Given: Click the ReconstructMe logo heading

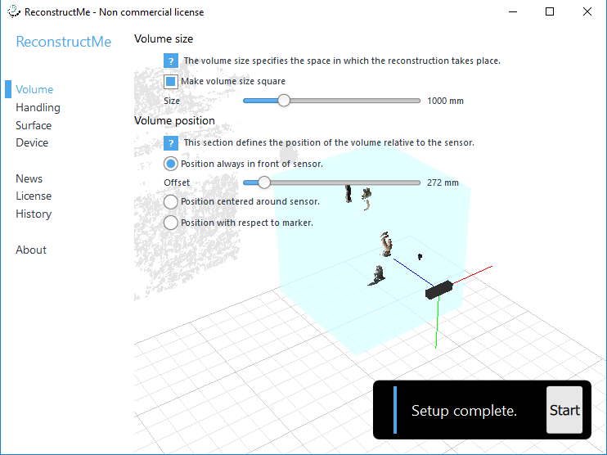Looking at the screenshot, I should tap(64, 42).
